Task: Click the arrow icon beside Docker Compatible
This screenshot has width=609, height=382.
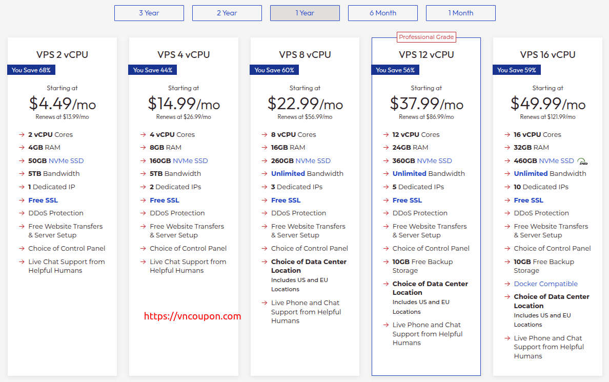Action: coord(507,284)
